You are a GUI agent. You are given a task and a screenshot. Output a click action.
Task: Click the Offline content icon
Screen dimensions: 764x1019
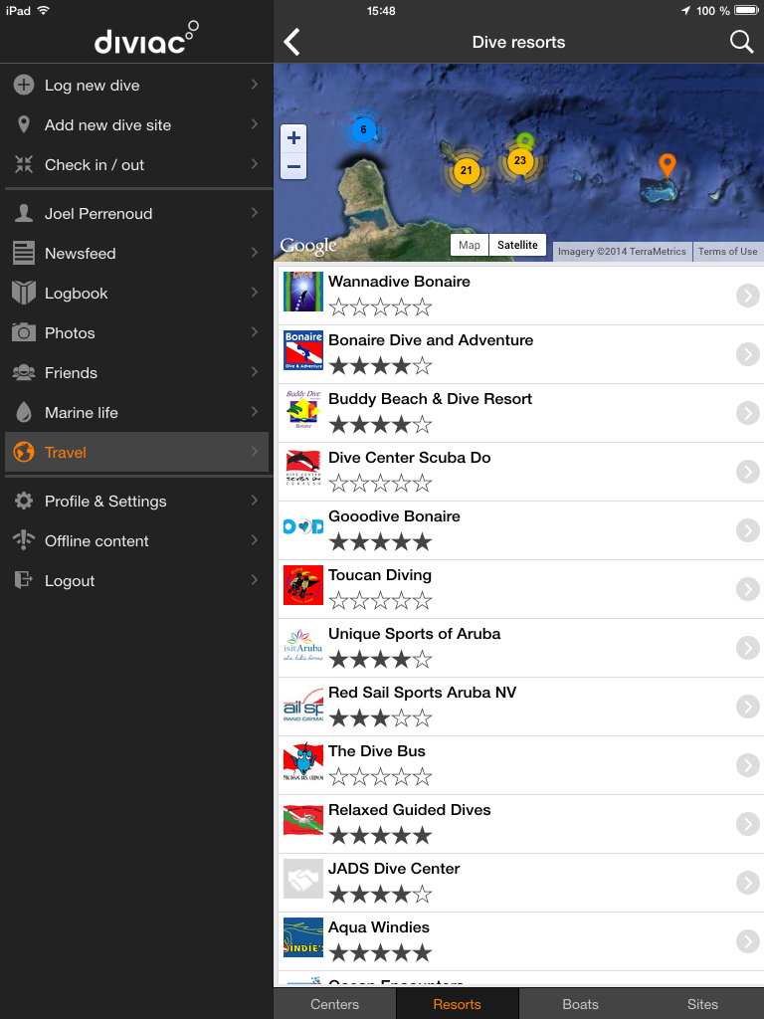coord(24,540)
